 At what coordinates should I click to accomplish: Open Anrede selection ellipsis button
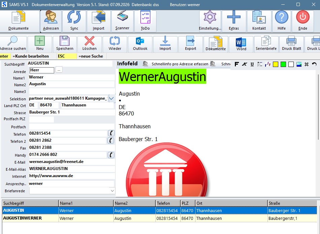click(x=59, y=70)
